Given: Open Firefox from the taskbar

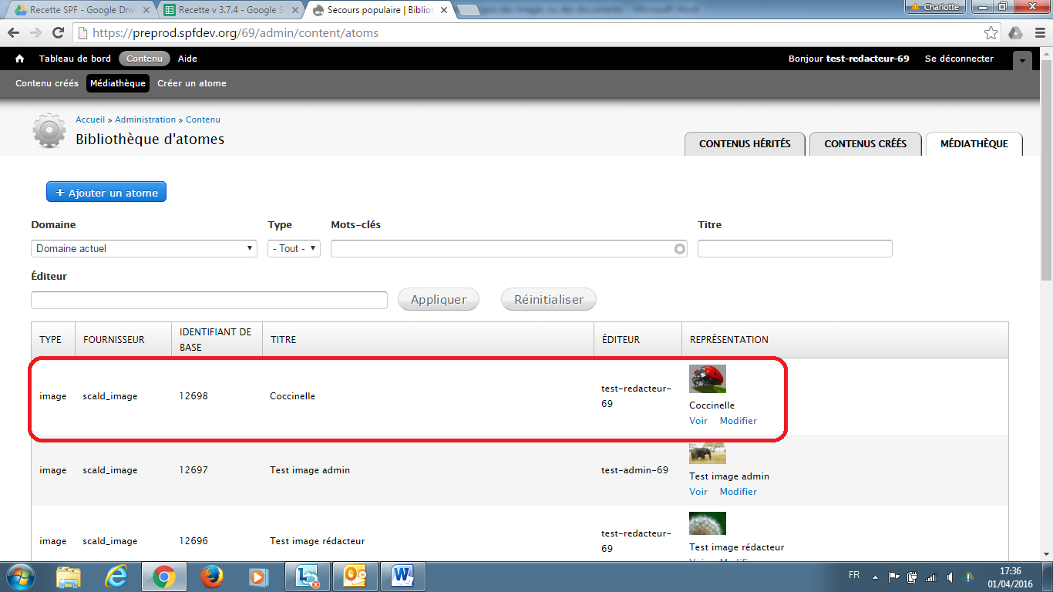Looking at the screenshot, I should pyautogui.click(x=211, y=577).
